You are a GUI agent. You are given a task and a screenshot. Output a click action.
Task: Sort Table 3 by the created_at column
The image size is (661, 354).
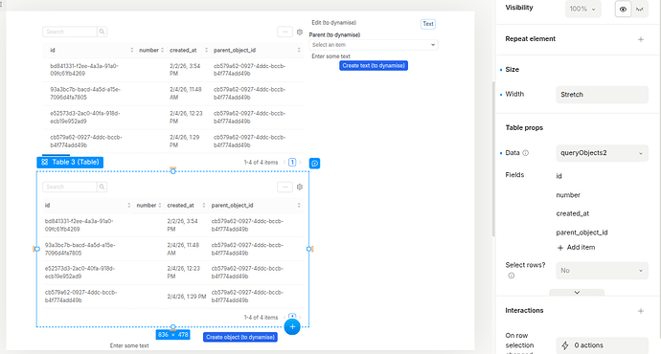coord(204,206)
